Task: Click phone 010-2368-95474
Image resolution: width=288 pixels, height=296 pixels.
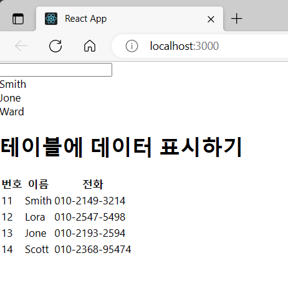Action: coord(93,249)
